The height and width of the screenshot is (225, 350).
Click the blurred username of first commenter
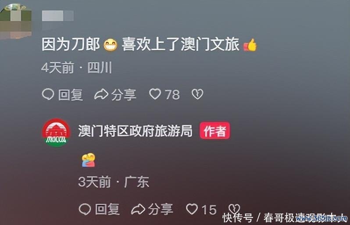(57, 16)
